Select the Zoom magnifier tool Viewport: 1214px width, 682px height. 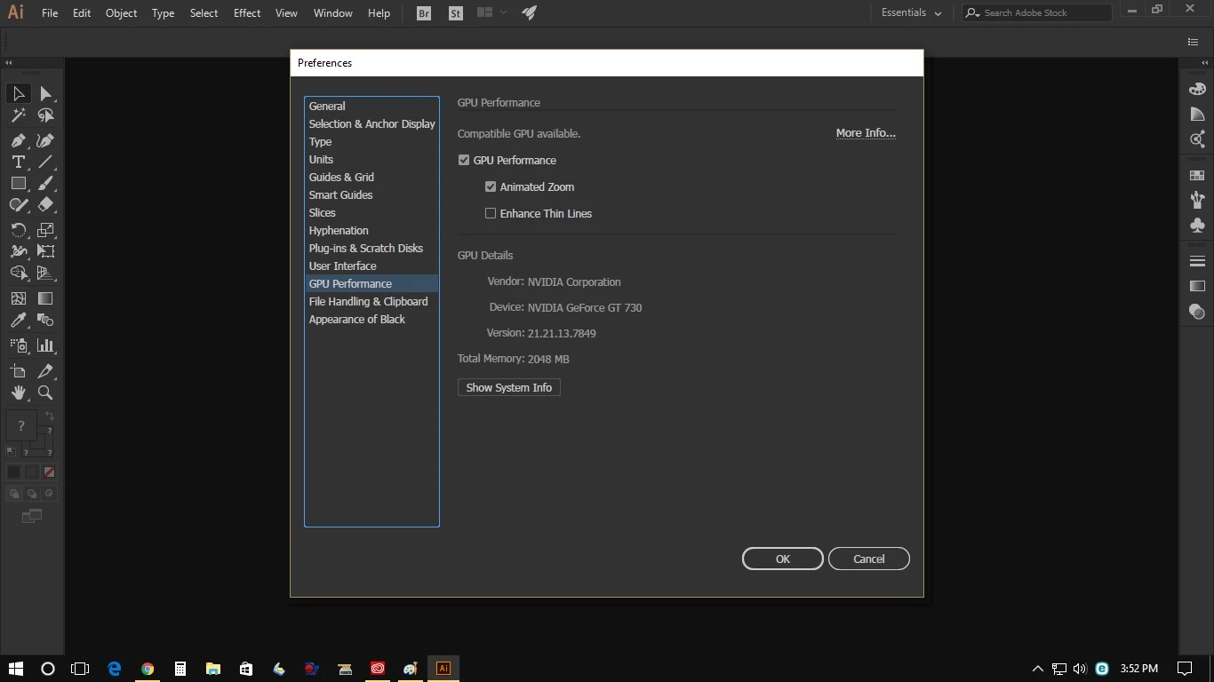click(x=45, y=393)
